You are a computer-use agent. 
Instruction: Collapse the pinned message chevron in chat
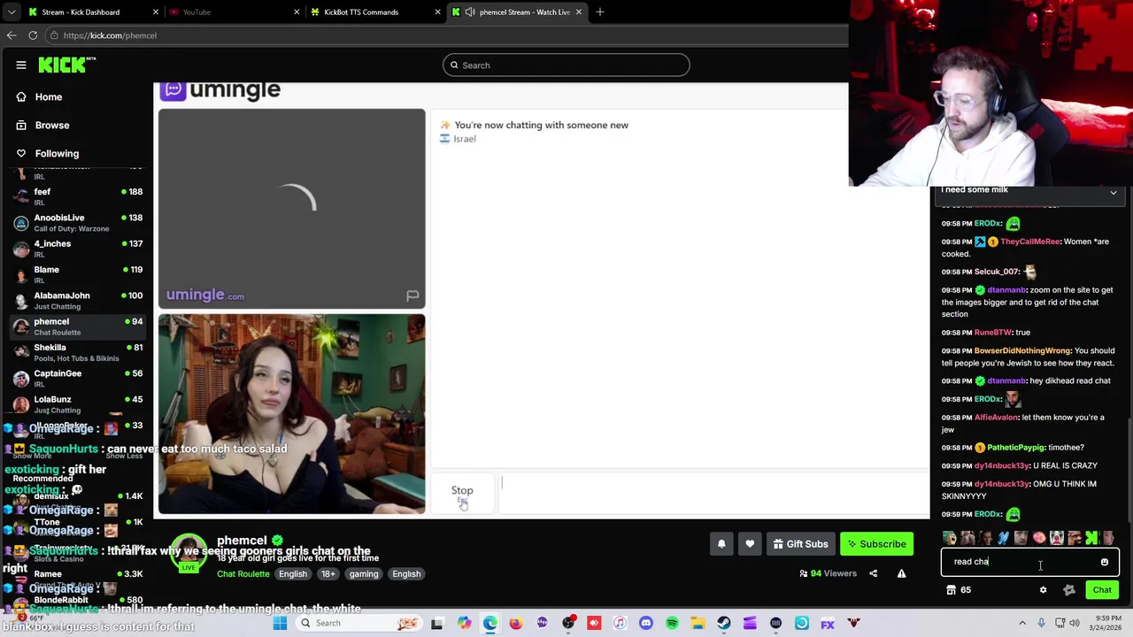1114,192
